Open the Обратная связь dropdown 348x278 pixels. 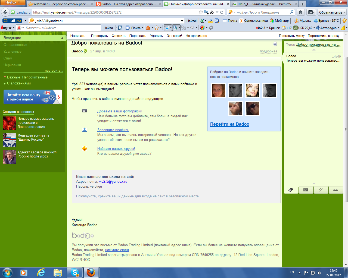332,12
